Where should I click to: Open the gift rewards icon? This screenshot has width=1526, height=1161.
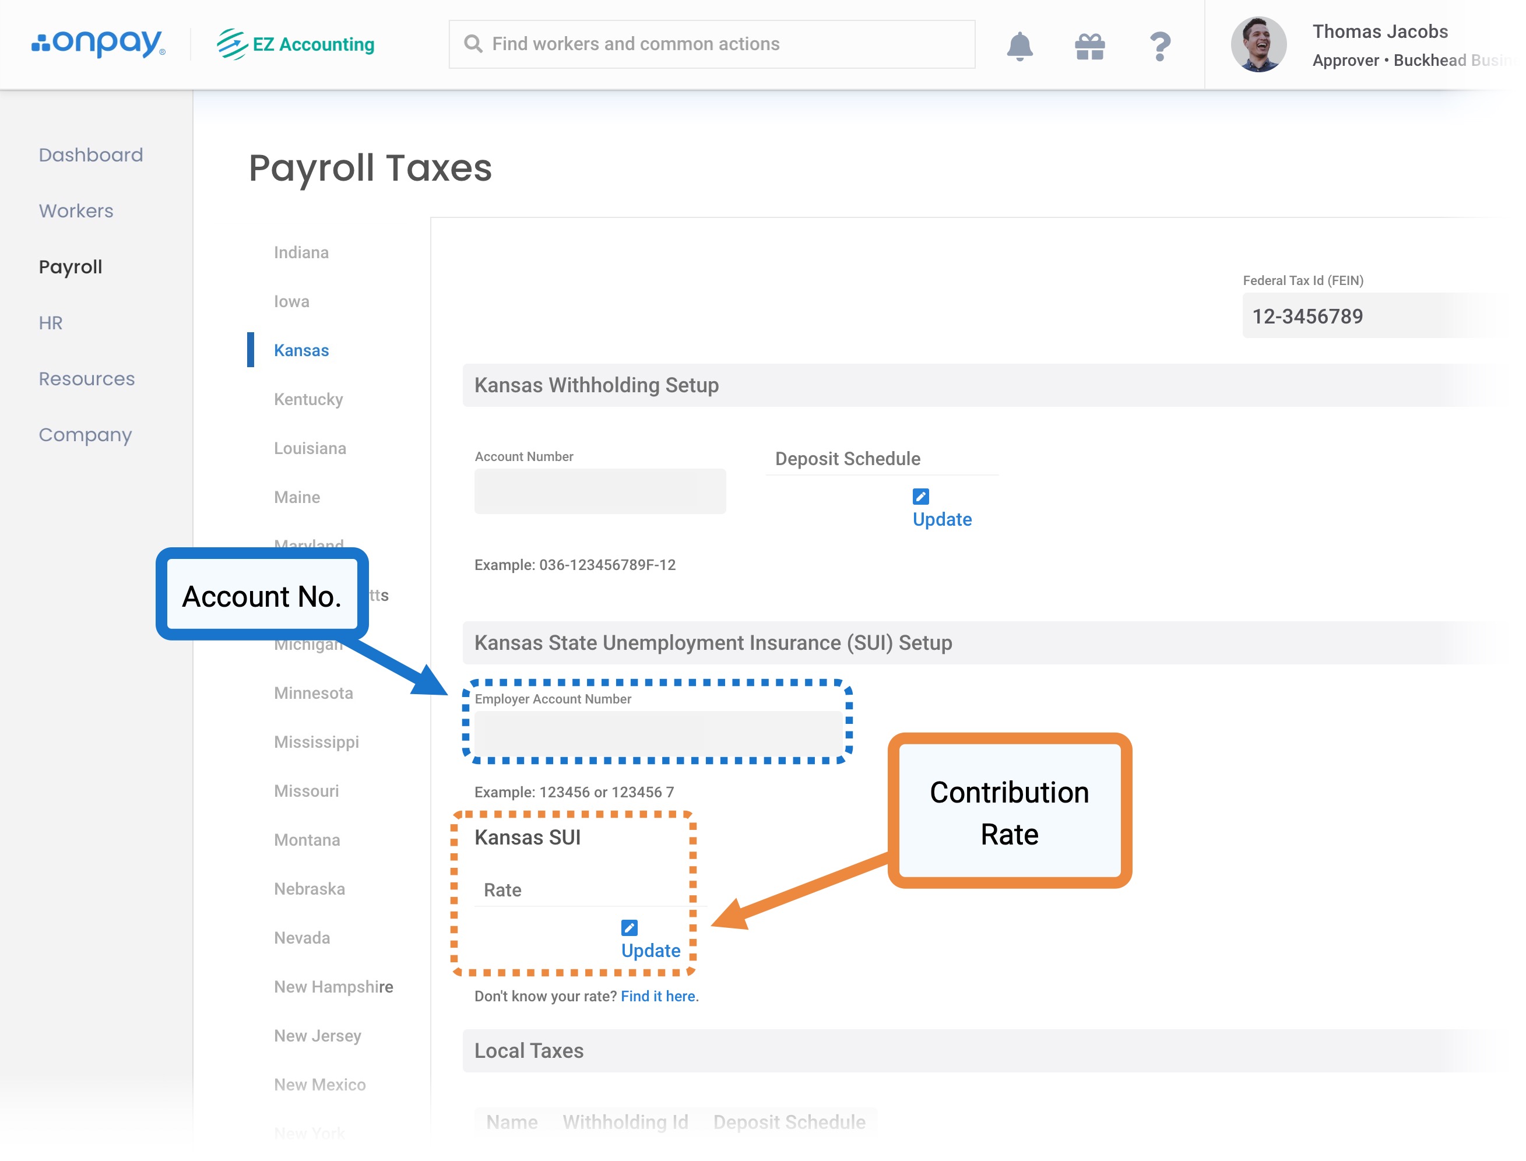click(x=1089, y=45)
